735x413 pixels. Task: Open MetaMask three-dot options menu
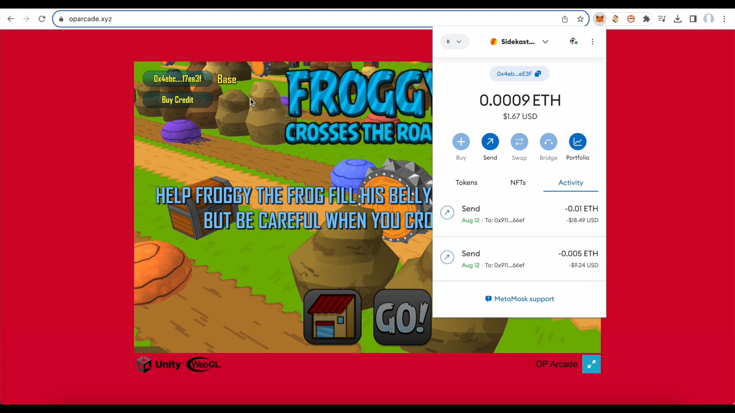pos(592,42)
